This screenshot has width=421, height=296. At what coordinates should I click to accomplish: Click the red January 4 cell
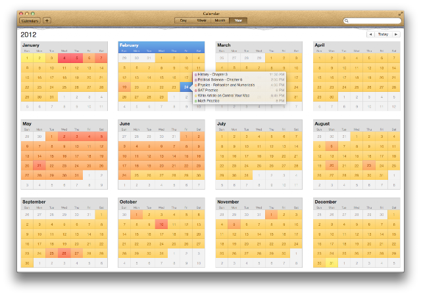pyautogui.click(x=64, y=58)
